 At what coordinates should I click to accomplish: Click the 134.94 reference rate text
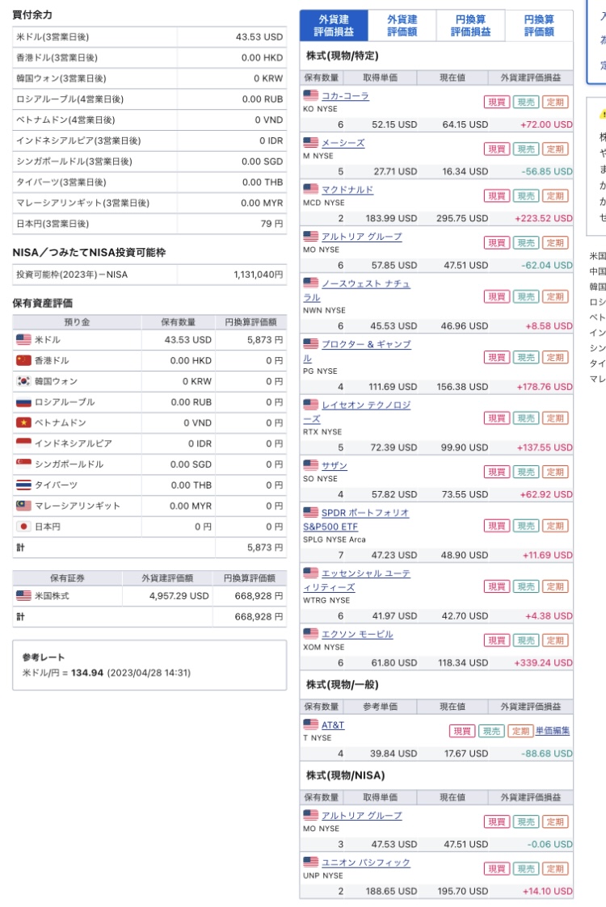click(x=86, y=673)
